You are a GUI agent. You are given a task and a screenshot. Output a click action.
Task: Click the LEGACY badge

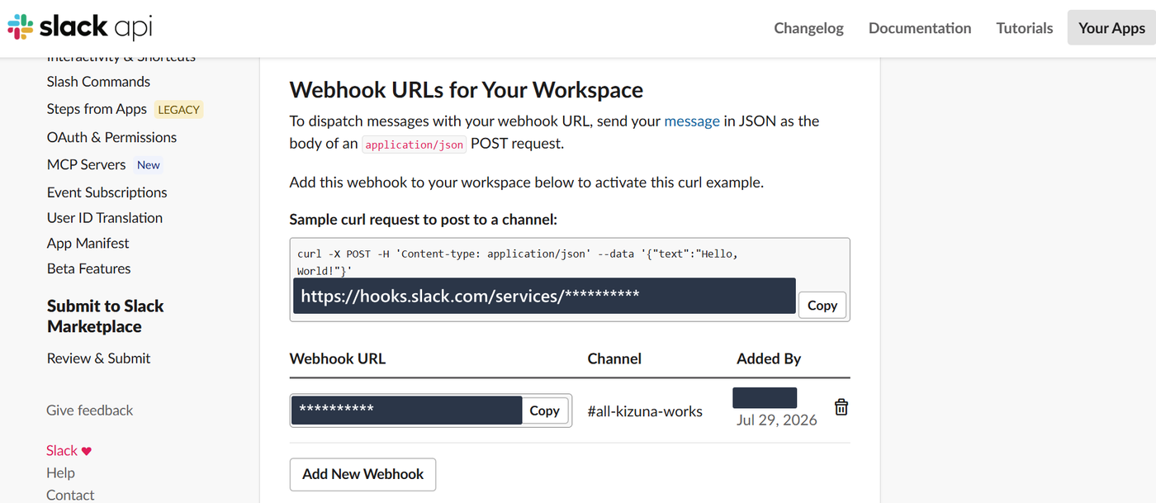click(178, 109)
